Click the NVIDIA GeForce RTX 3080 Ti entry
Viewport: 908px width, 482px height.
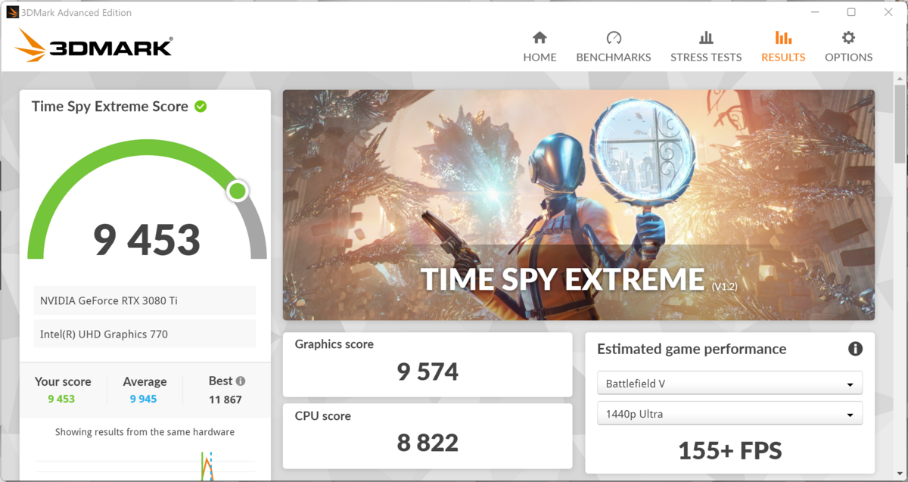(x=145, y=300)
